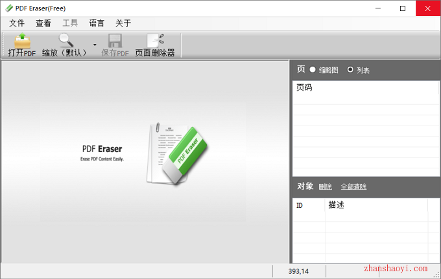Image resolution: width=441 pixels, height=279 pixels.
Task: Click the 打开PDF toolbar icon
Action: pyautogui.click(x=21, y=43)
